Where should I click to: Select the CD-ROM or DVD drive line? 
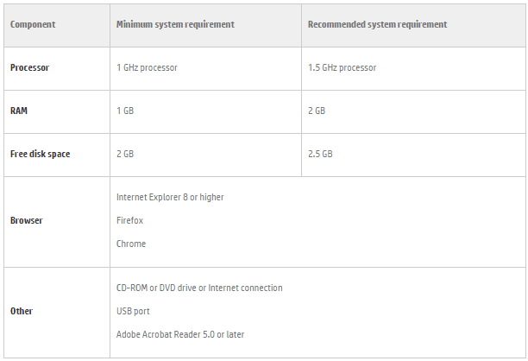(199, 288)
